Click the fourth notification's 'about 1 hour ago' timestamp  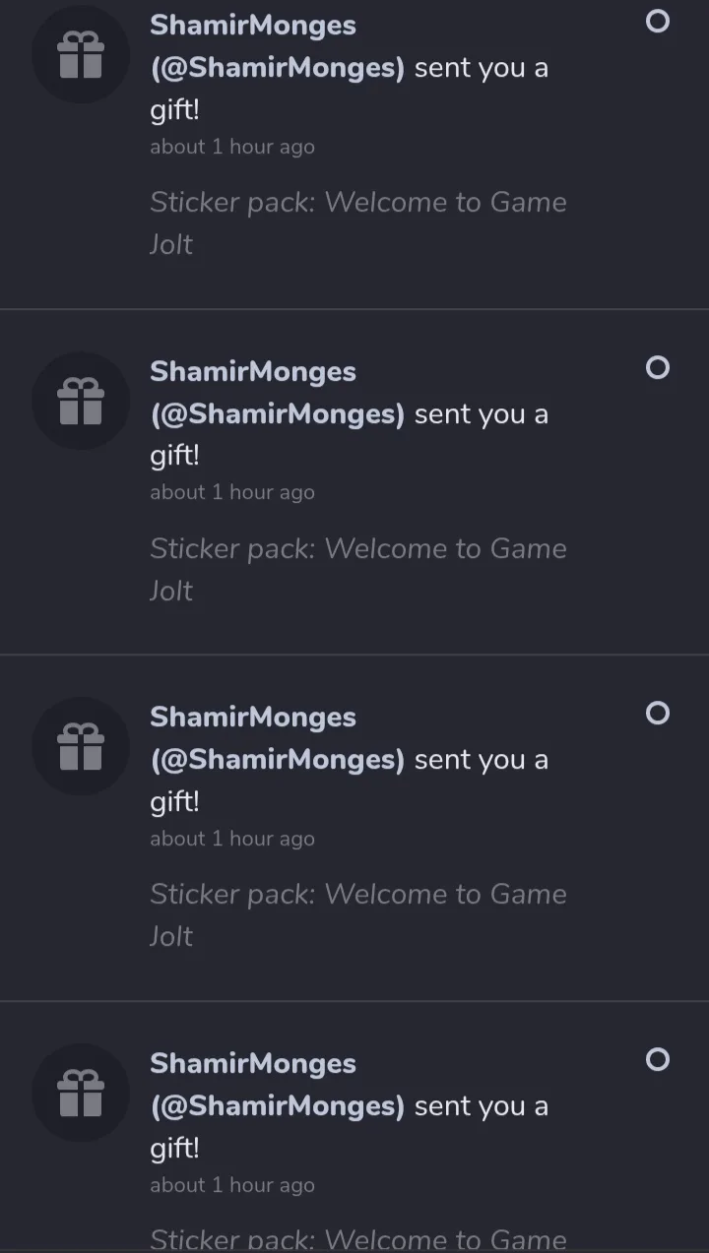(232, 1185)
